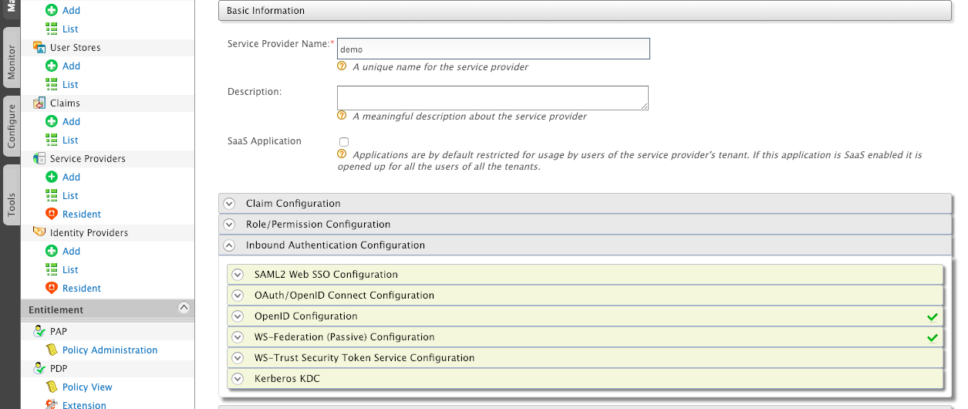This screenshot has height=409, width=968.
Task: Open the Configure side tab
Action: coord(11,127)
